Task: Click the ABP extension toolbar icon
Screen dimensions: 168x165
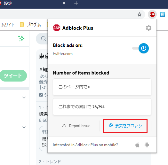Action: (x=152, y=14)
